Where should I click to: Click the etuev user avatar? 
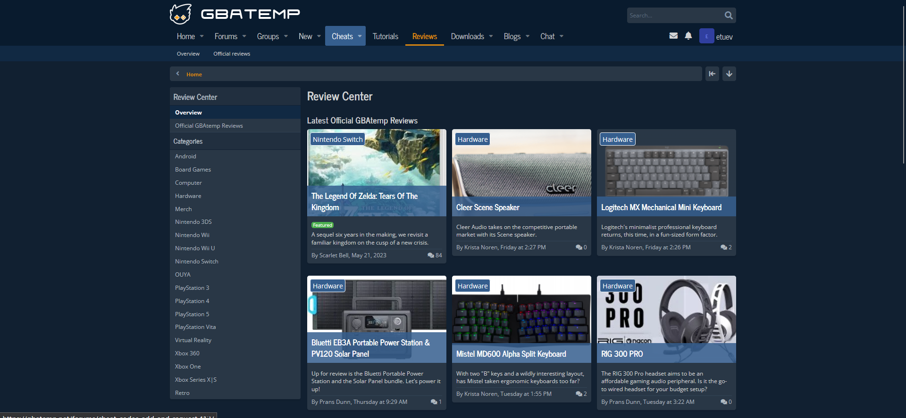[x=706, y=36]
